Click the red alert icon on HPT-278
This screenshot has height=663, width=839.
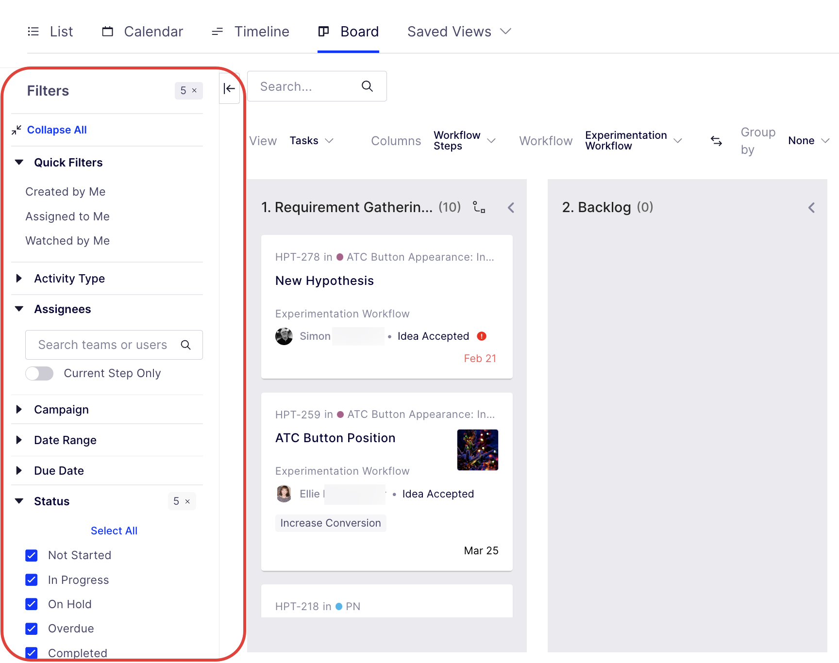[482, 336]
